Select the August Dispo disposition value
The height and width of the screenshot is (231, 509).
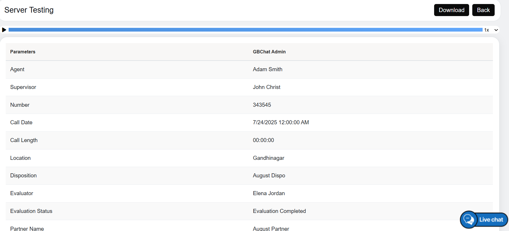[x=269, y=176]
